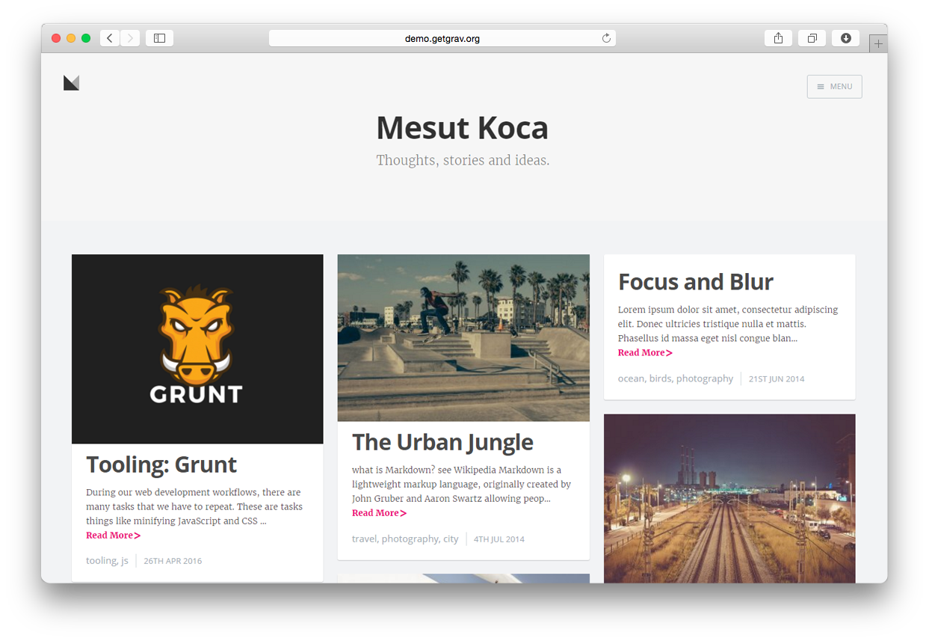Reload the page using refresh icon
This screenshot has height=641, width=929.
click(x=606, y=38)
